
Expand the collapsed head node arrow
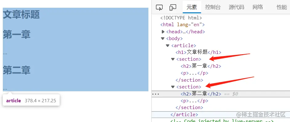coord(163,32)
